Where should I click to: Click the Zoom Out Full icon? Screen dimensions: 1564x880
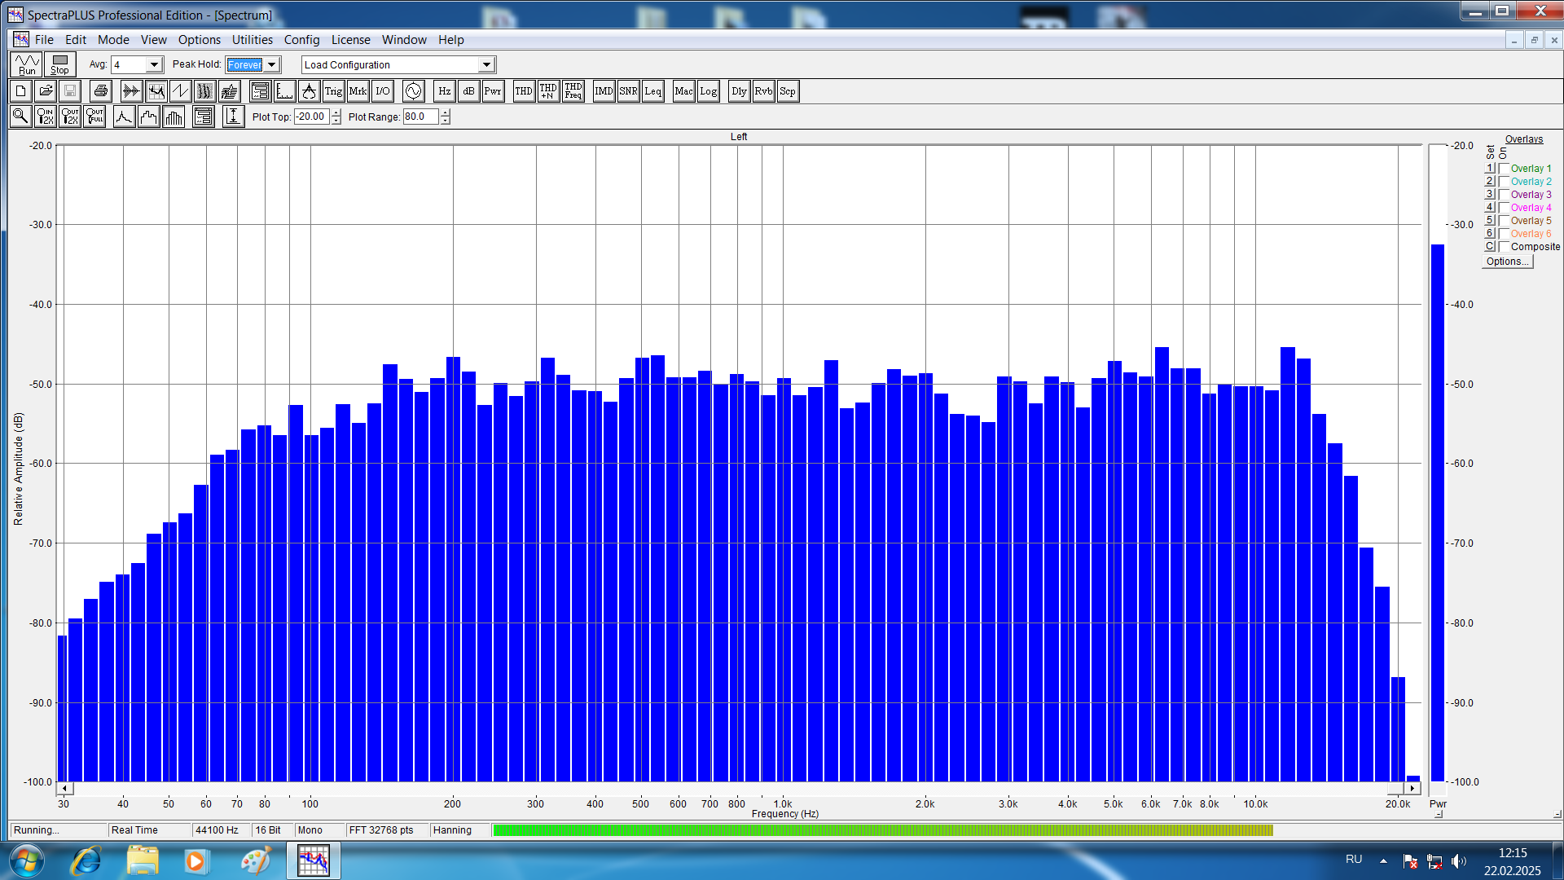point(95,117)
